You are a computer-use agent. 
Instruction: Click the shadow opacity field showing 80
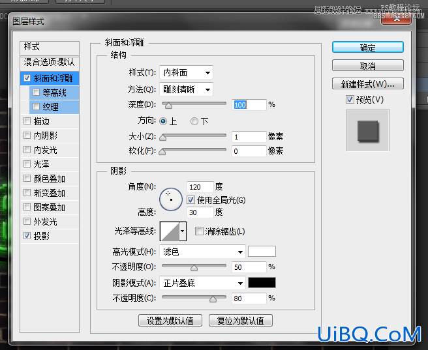pyautogui.click(x=249, y=299)
